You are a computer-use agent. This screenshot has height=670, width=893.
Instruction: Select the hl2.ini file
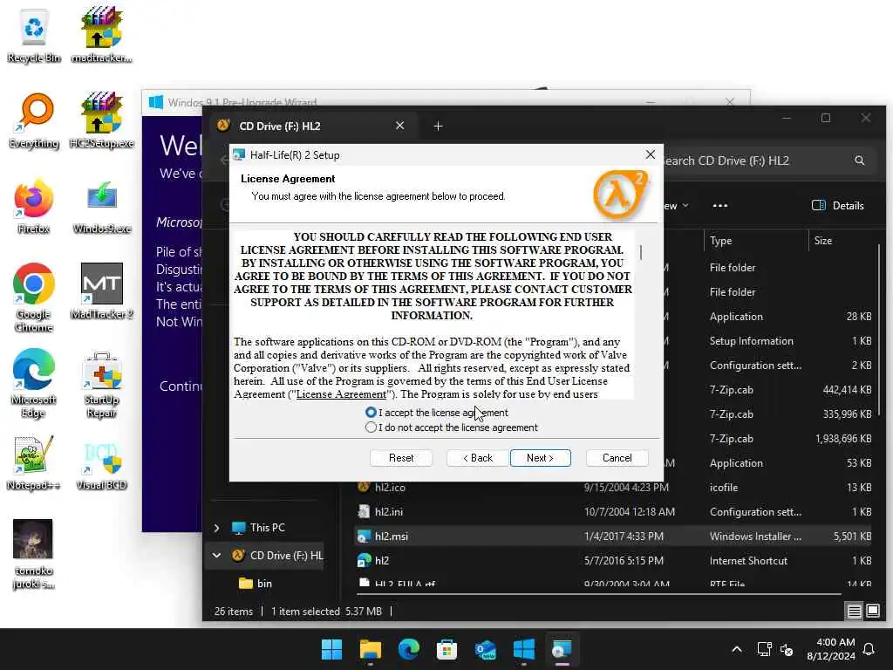(x=614, y=511)
